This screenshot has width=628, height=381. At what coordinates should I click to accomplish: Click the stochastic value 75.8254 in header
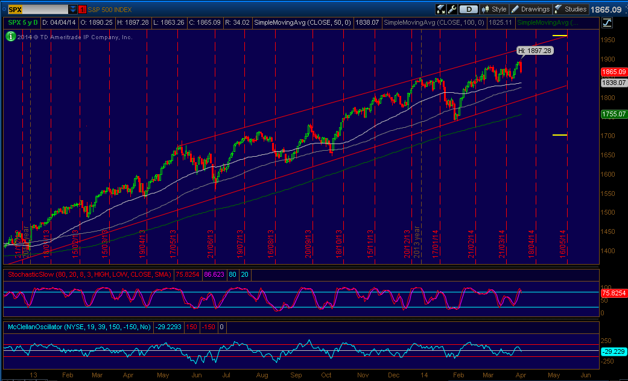186,274
